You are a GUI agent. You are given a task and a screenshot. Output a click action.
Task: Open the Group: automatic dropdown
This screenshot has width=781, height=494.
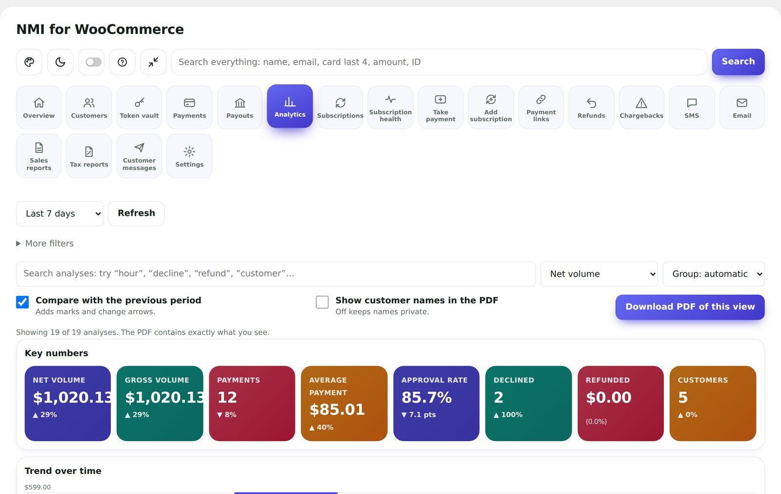[x=714, y=274]
